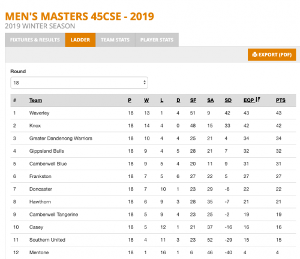Sort by the L column header

pyautogui.click(x=161, y=100)
